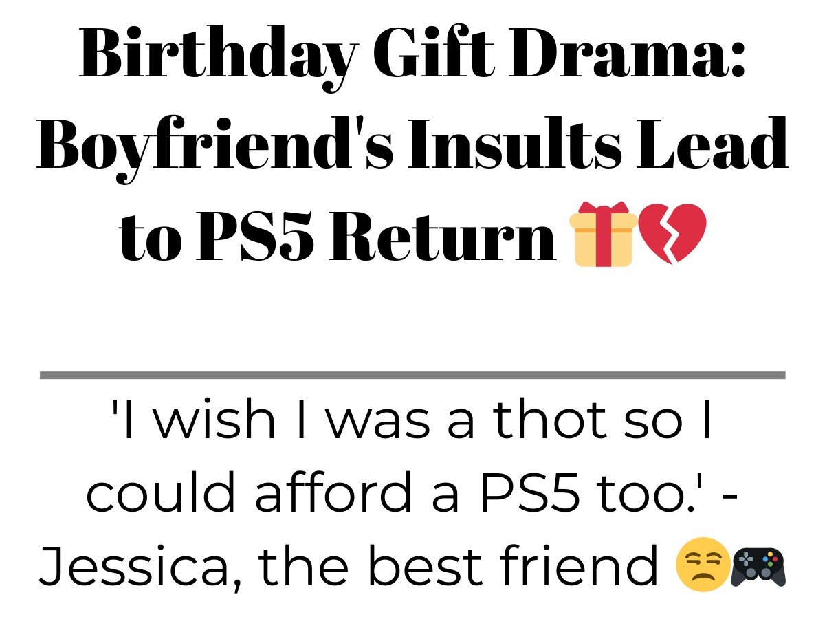Click the word 'thot' in the quote
Screen dimensions: 825x619
tap(547, 422)
